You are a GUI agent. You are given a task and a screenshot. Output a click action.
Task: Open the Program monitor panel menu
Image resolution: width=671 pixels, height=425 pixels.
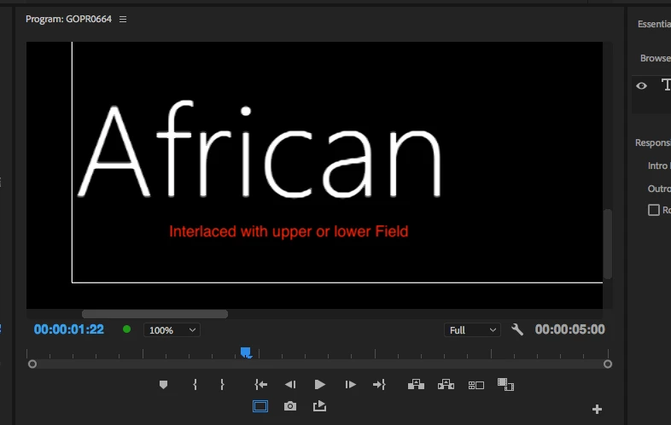pos(123,20)
